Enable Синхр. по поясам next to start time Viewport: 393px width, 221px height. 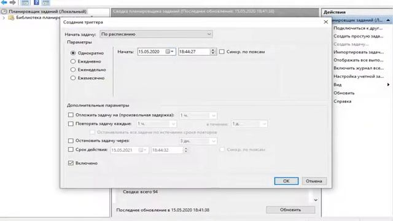pos(222,52)
